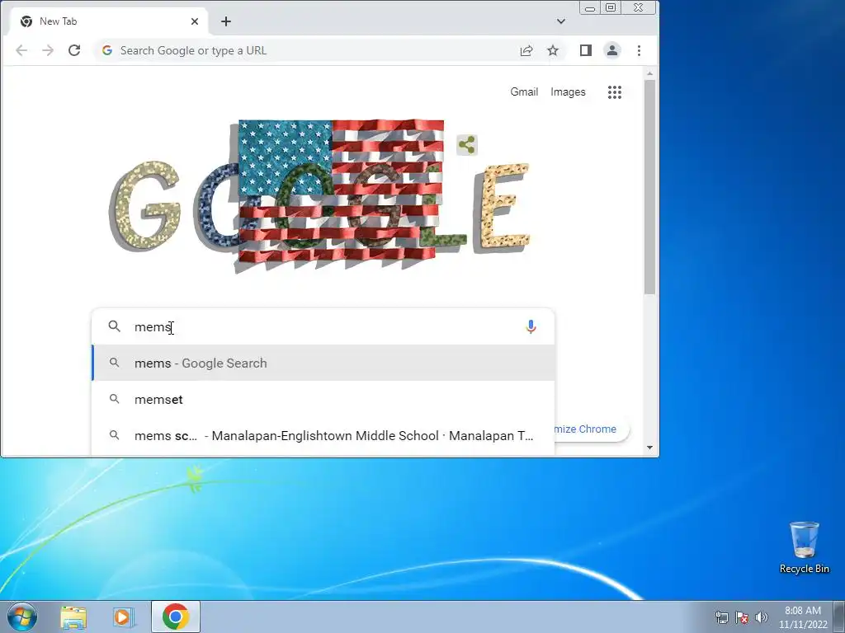Click the share this page icon
Viewport: 845px width, 633px height.
pos(526,50)
